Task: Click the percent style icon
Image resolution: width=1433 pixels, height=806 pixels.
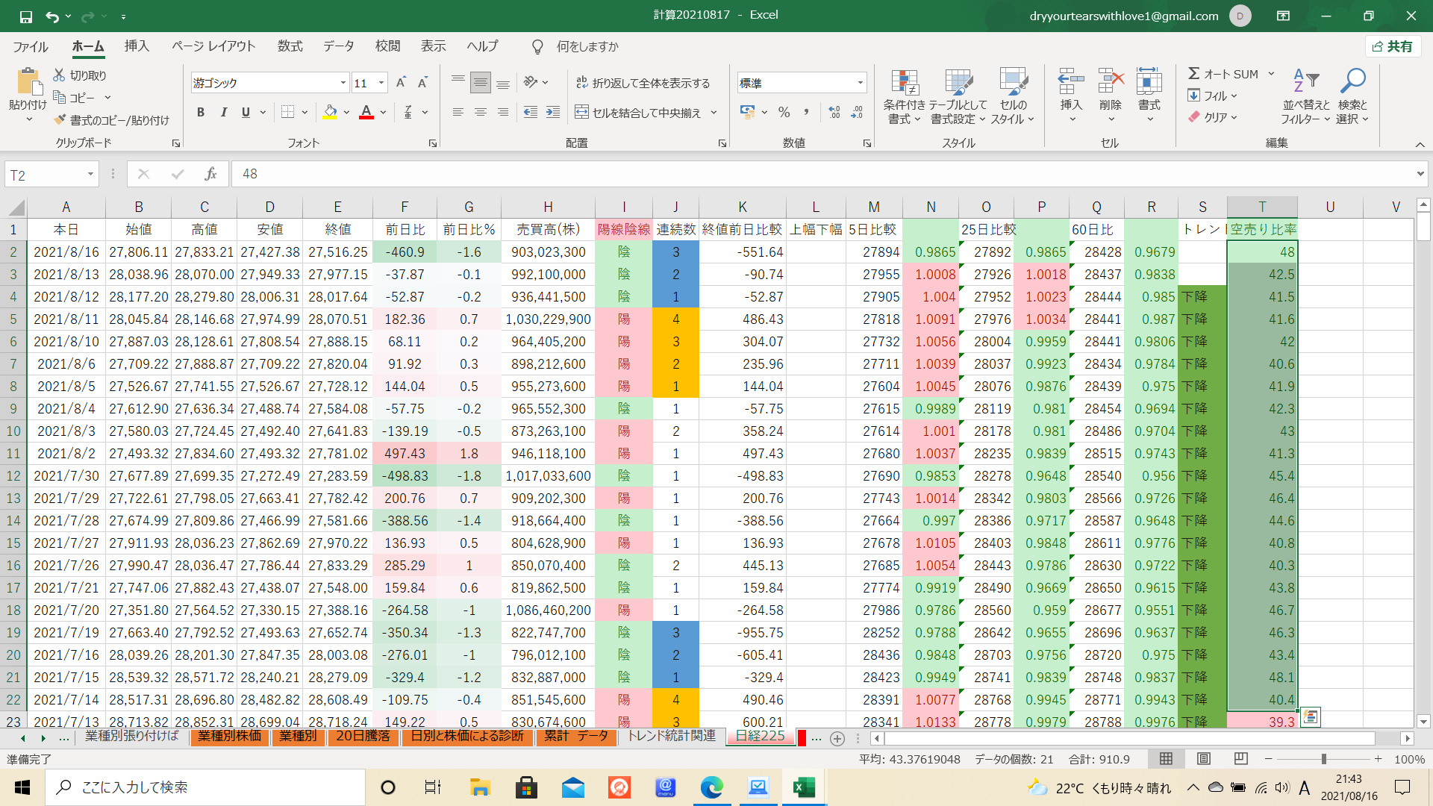Action: pyautogui.click(x=784, y=113)
